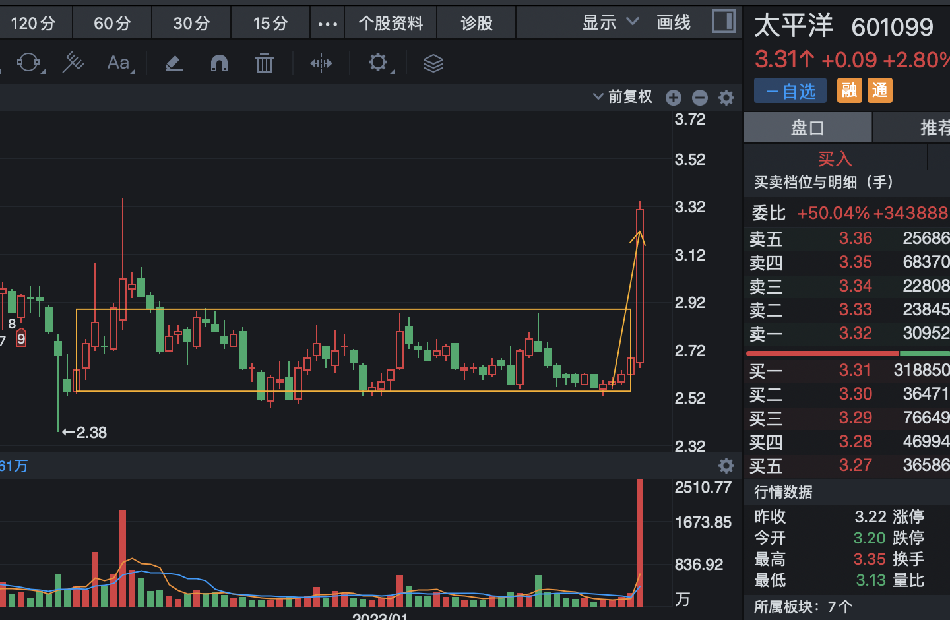950x620 pixels.
Task: Click the minus icon to zoom chart out
Action: pyautogui.click(x=700, y=98)
